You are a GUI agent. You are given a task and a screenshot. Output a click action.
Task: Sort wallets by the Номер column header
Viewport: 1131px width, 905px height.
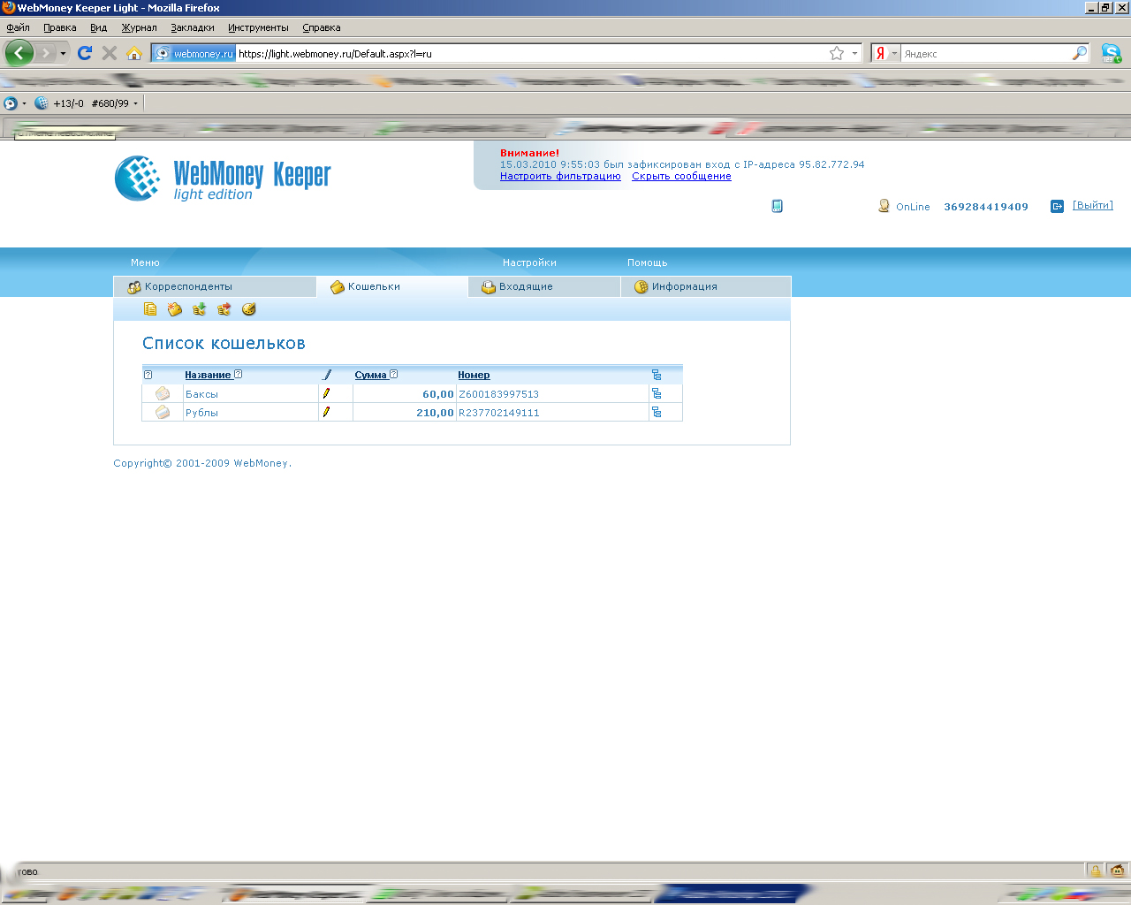(x=474, y=375)
